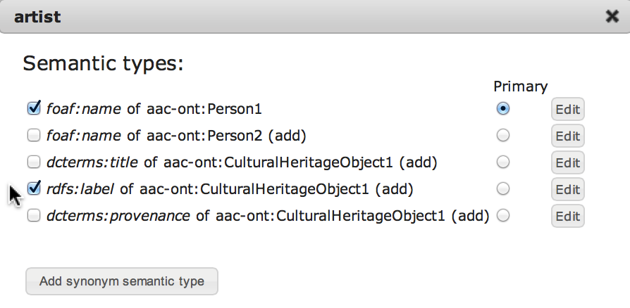This screenshot has height=308, width=630.
Task: Set foaf:name of Person2 as primary
Action: tap(503, 135)
